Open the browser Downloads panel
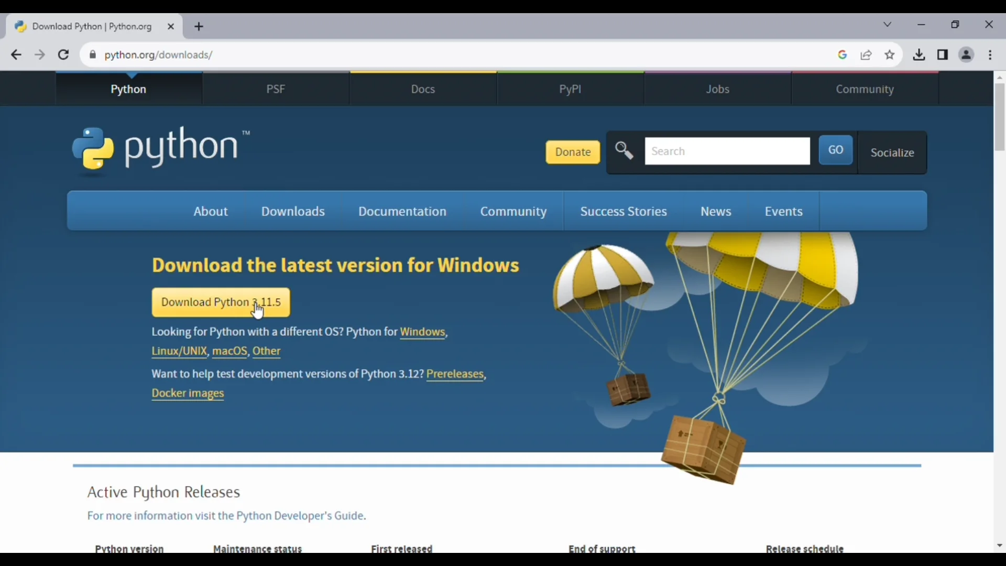1006x566 pixels. pos(919,55)
